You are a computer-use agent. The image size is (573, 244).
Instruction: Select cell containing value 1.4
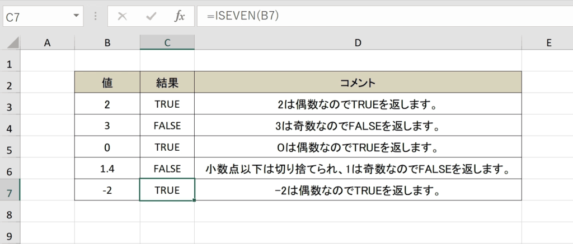click(x=107, y=169)
